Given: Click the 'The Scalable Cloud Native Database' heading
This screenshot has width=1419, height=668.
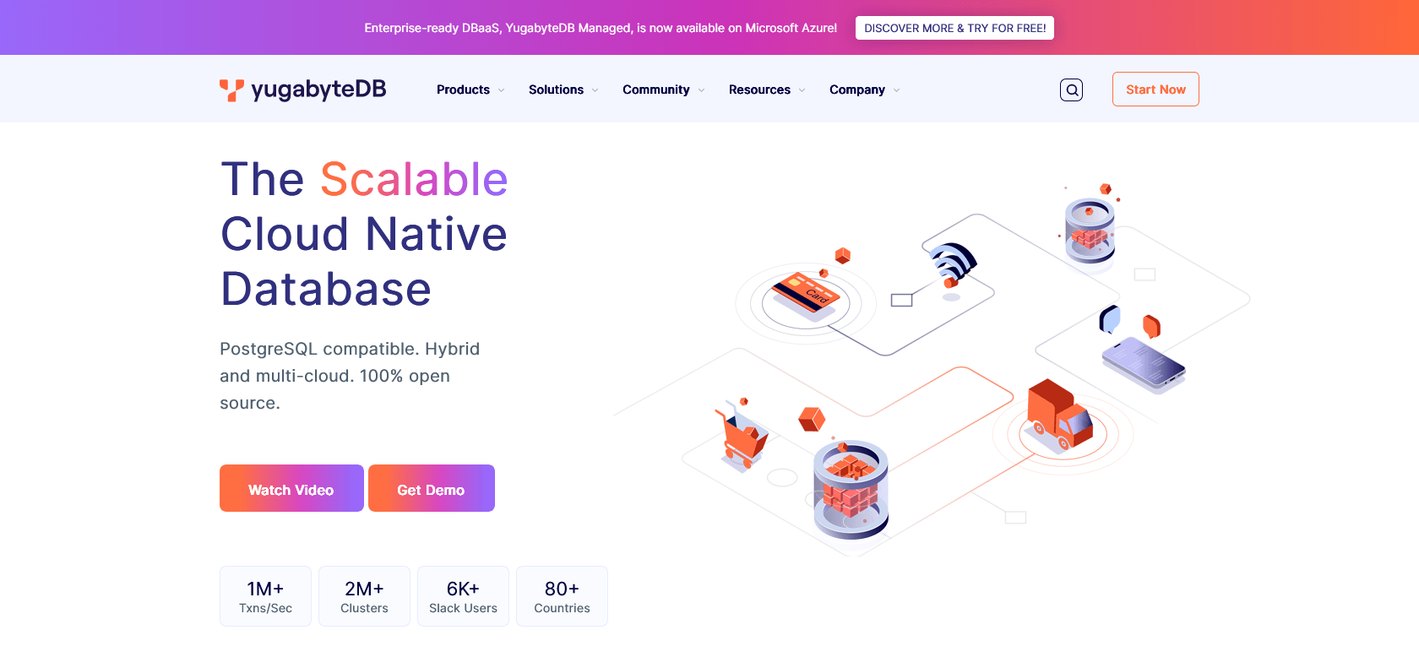Looking at the screenshot, I should coord(364,234).
